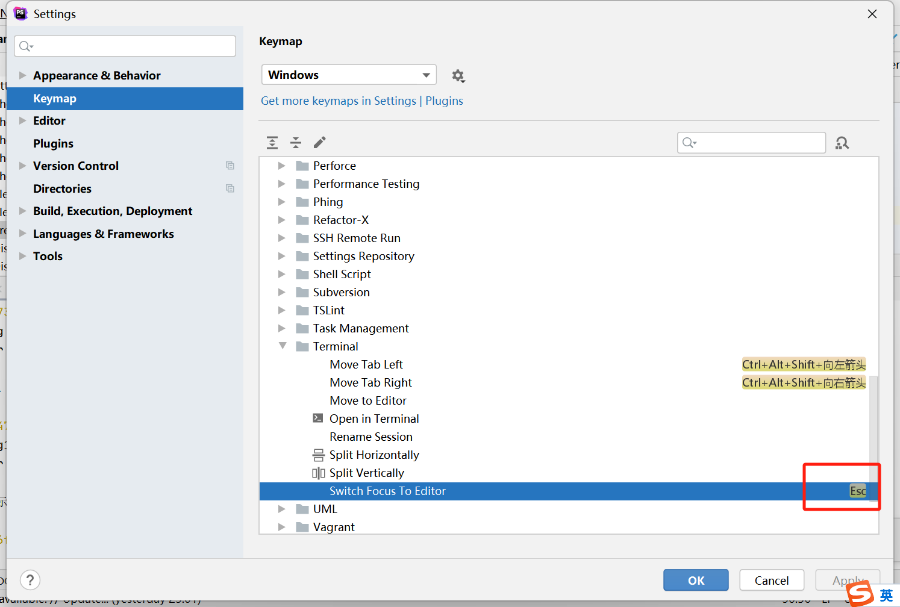Click the Split Vertically icon
Screen dimensions: 900x607
(x=319, y=473)
